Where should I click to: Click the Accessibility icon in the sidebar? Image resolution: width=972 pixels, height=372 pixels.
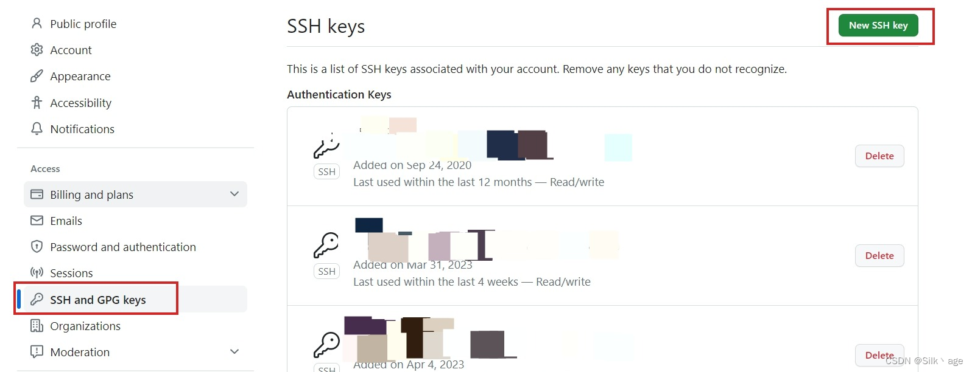pyautogui.click(x=37, y=102)
